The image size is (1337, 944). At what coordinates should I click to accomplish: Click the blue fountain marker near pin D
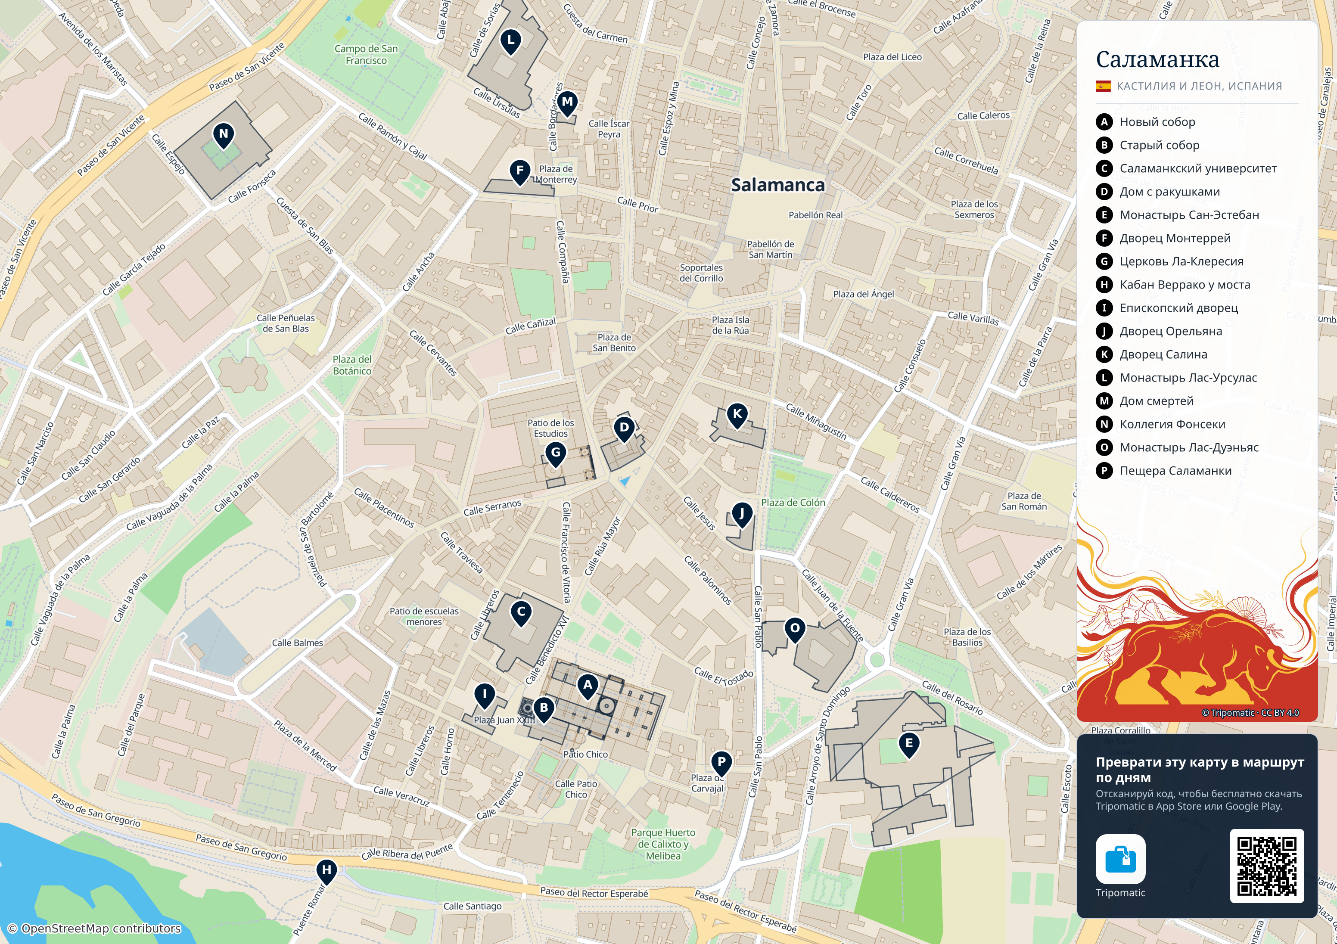click(625, 481)
